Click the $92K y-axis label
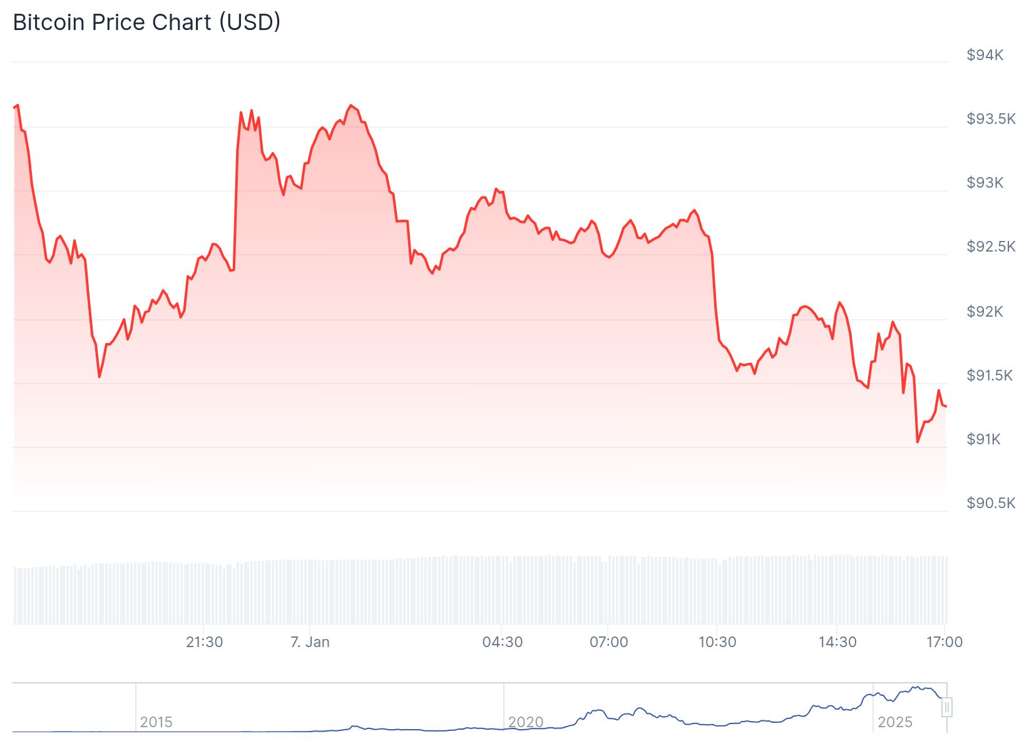The image size is (1029, 751). click(985, 312)
